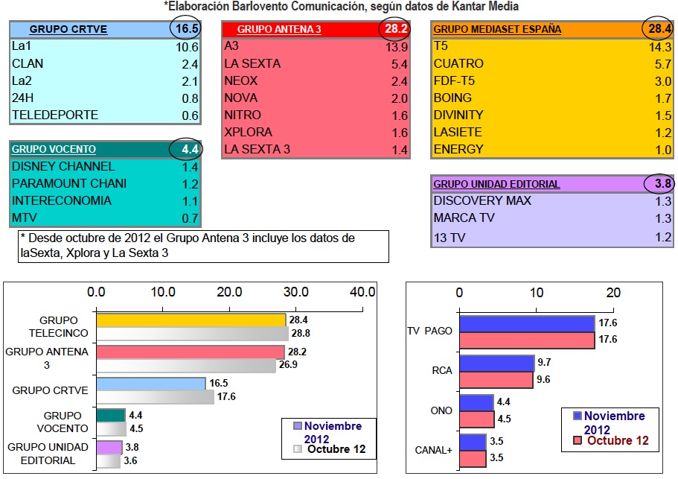The width and height of the screenshot is (678, 479).
Task: Click the footnote about Grupo Antena 3 including laSexta data
Action: coord(204,246)
